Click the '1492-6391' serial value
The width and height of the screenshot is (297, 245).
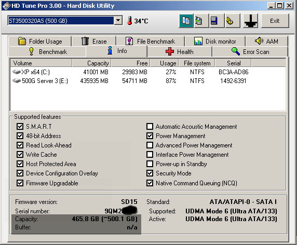(x=233, y=81)
